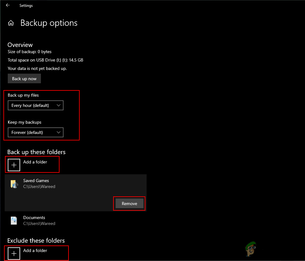The image size is (305, 261).
Task: Add a folder to back up
Action: point(32,165)
